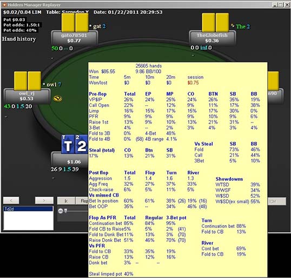
Task: Click TheGlobefish's seat name plate
Action: click(x=212, y=38)
